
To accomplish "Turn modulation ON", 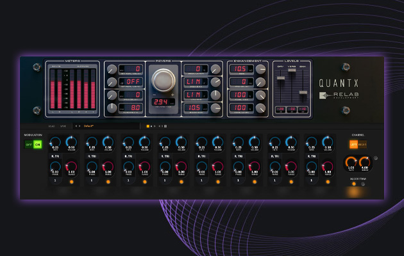I will coord(38,145).
